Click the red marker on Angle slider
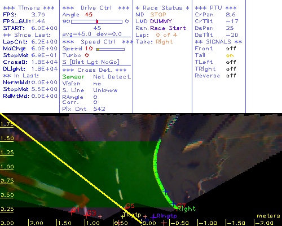This screenshot has width=282, height=226. (97, 21)
